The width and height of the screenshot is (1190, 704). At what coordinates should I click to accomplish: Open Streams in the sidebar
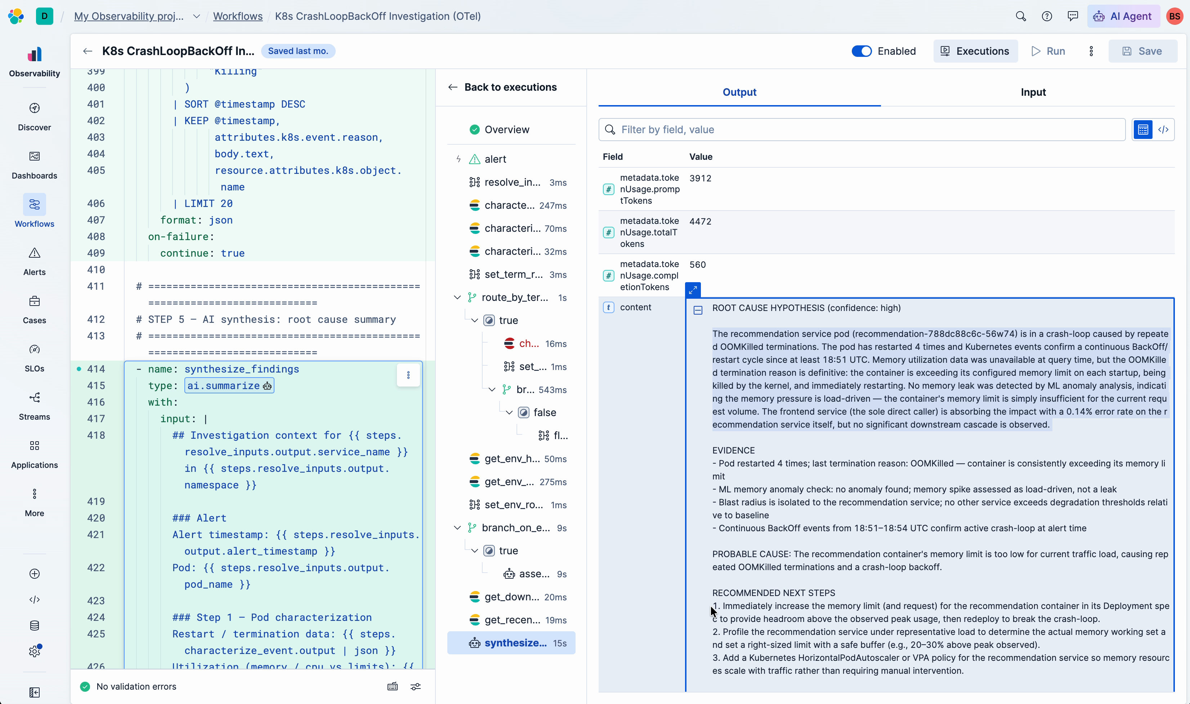(x=34, y=406)
